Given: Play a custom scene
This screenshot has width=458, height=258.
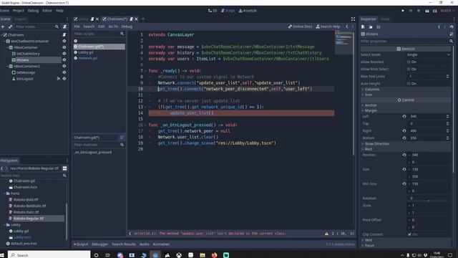Looking at the screenshot, I should (435, 11).
